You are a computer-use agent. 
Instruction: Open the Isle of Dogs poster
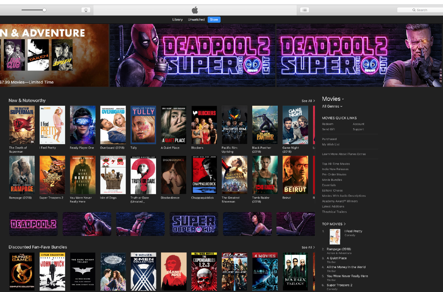pos(113,175)
